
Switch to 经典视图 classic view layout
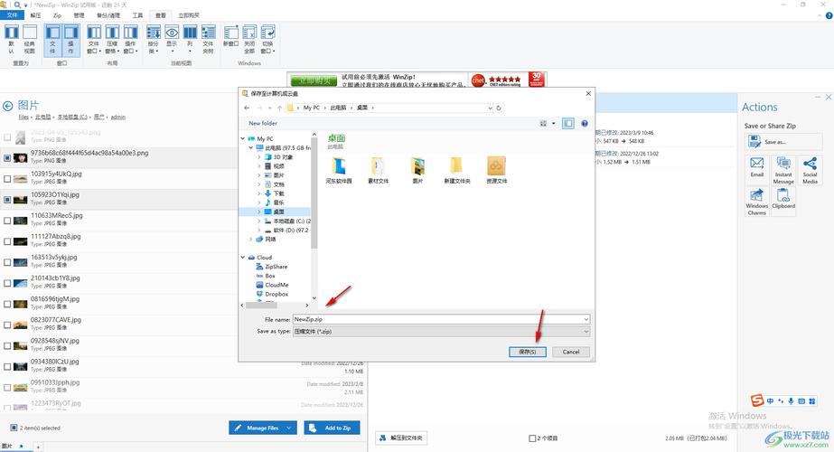[x=30, y=40]
